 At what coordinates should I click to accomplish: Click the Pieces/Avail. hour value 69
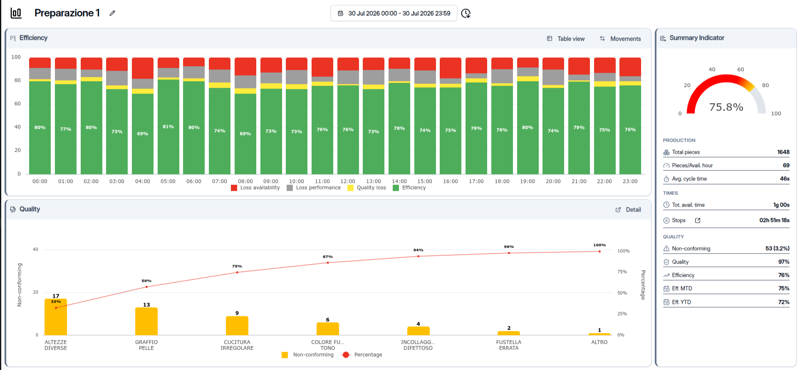pos(786,165)
